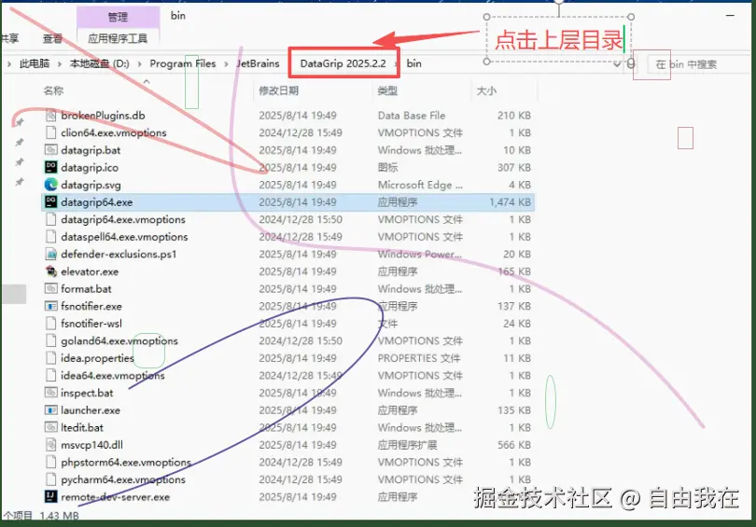Navigate to JetBrains in breadcrumb path
This screenshot has height=527, width=756.
click(258, 63)
